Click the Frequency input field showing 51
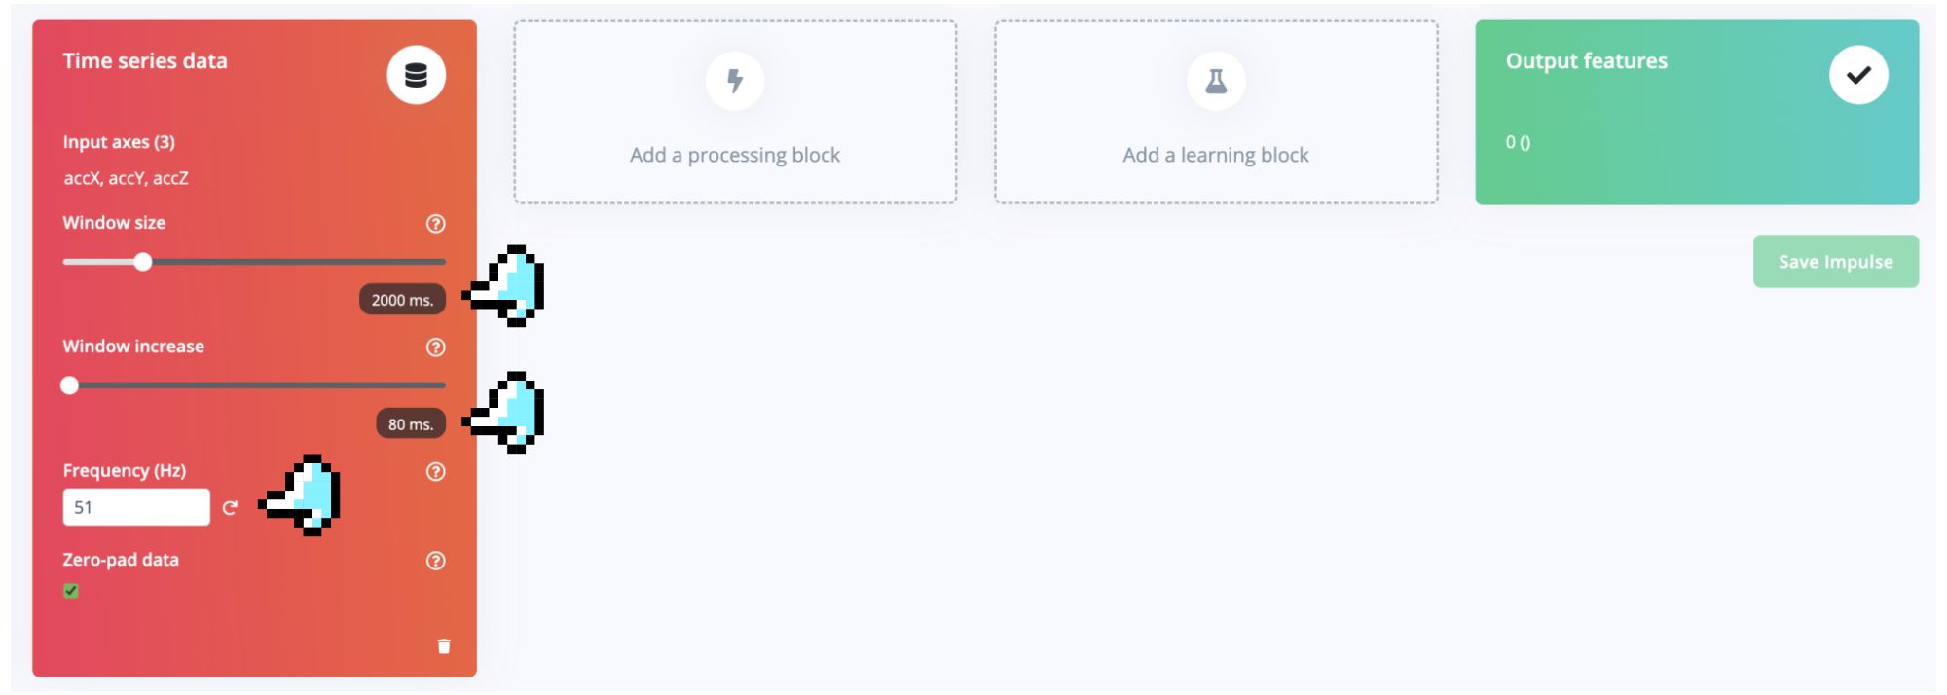The width and height of the screenshot is (1947, 695). click(136, 507)
